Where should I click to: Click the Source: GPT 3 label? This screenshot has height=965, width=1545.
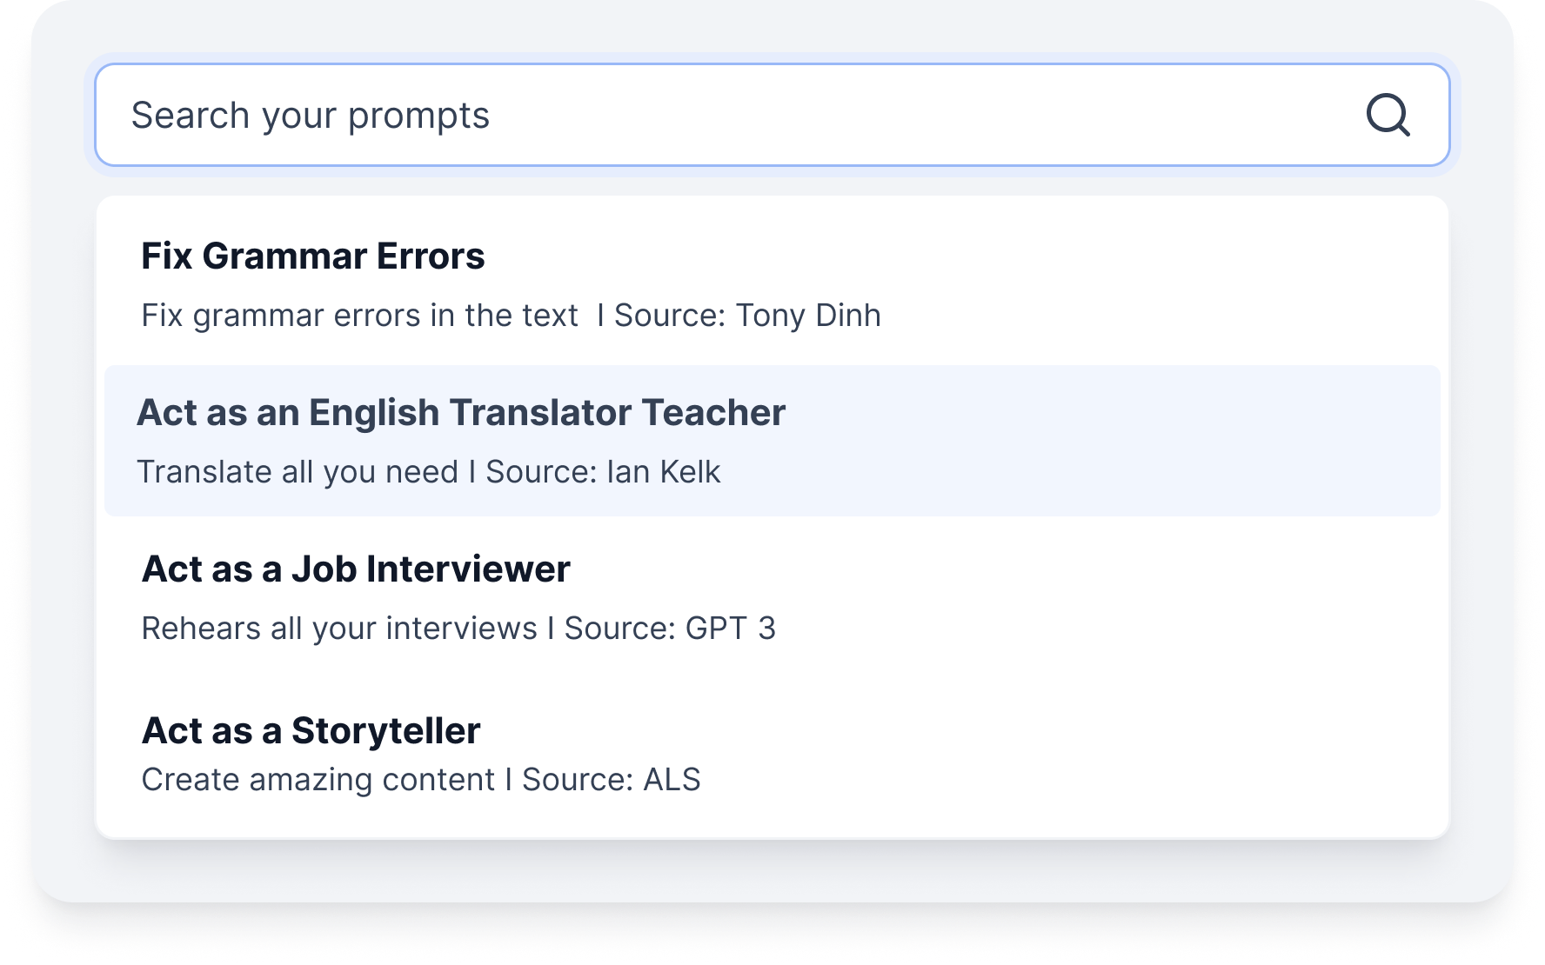pos(669,629)
